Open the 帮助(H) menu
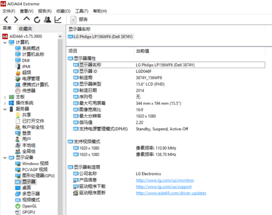272x215 pixels. [x=100, y=11]
